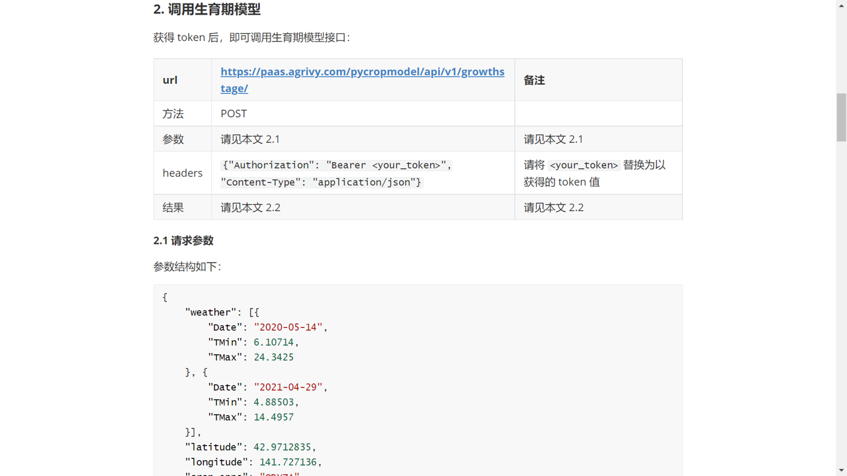The width and height of the screenshot is (847, 476).
Task: Click the 'url' table header cell
Action: pos(170,80)
